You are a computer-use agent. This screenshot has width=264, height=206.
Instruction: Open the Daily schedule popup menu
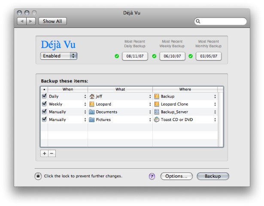(x=67, y=97)
